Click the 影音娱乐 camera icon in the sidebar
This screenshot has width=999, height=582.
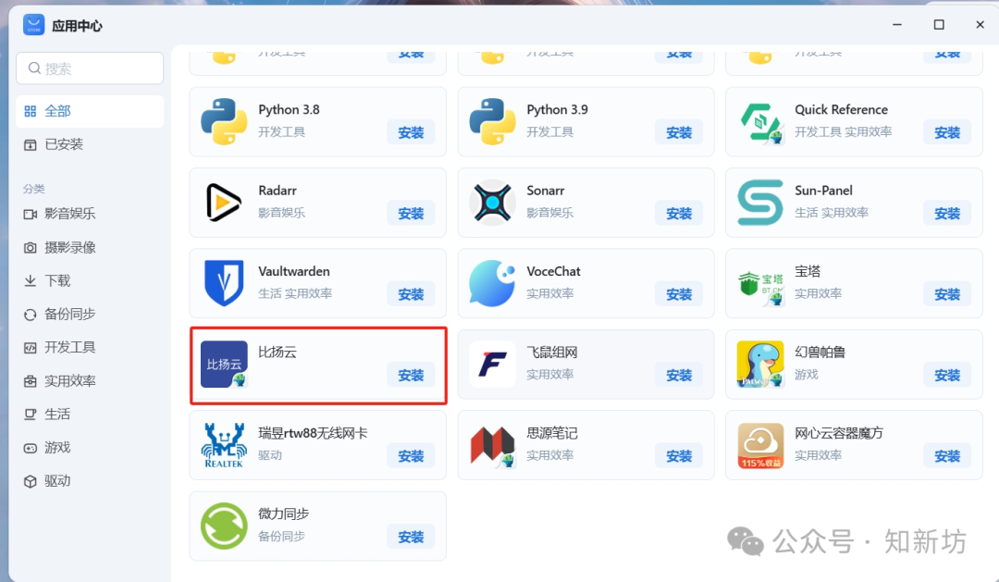[30, 214]
